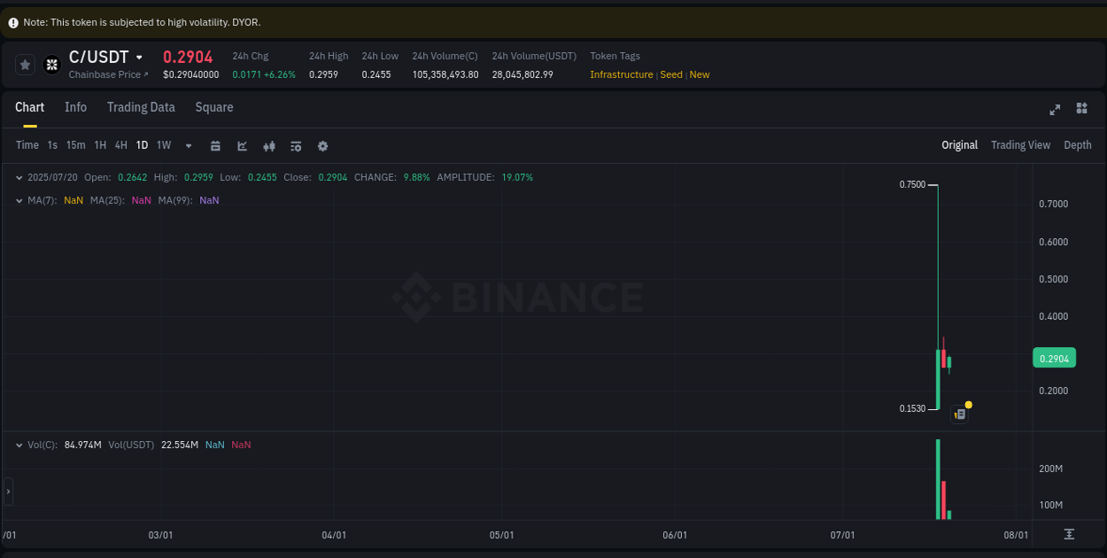Toggle C/USDT as a favorite star
The width and height of the screenshot is (1107, 558).
(x=25, y=64)
